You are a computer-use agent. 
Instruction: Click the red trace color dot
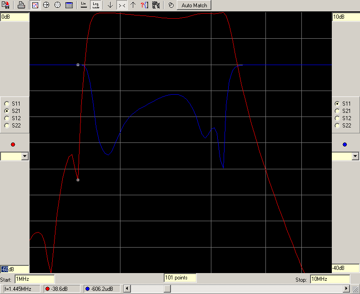point(13,145)
